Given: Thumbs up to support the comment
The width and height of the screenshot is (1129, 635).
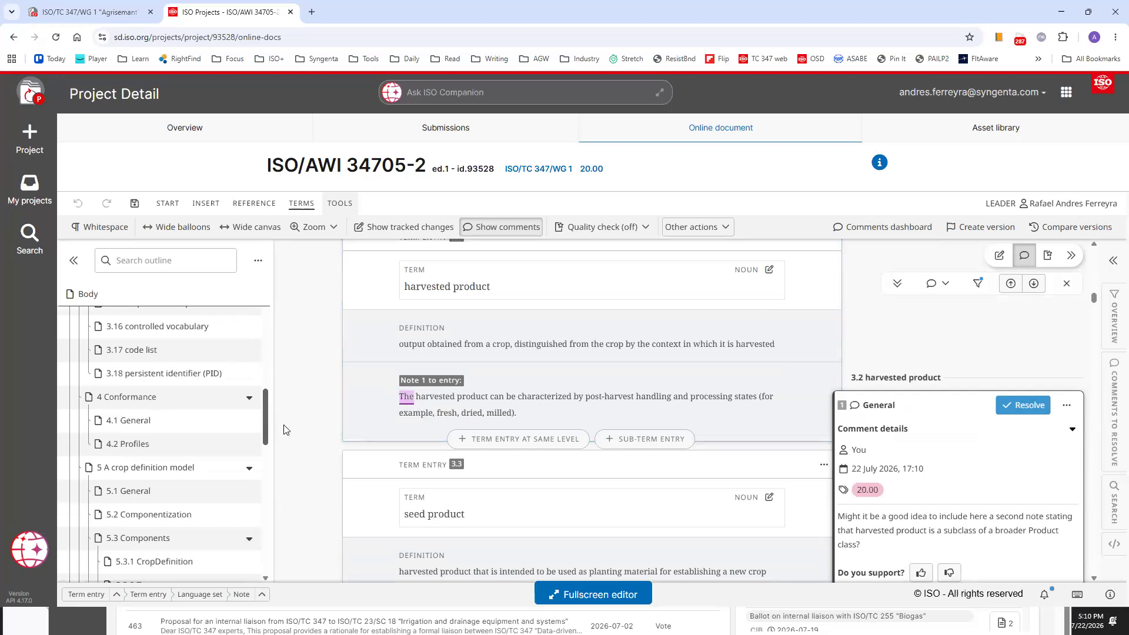Looking at the screenshot, I should click(x=921, y=573).
